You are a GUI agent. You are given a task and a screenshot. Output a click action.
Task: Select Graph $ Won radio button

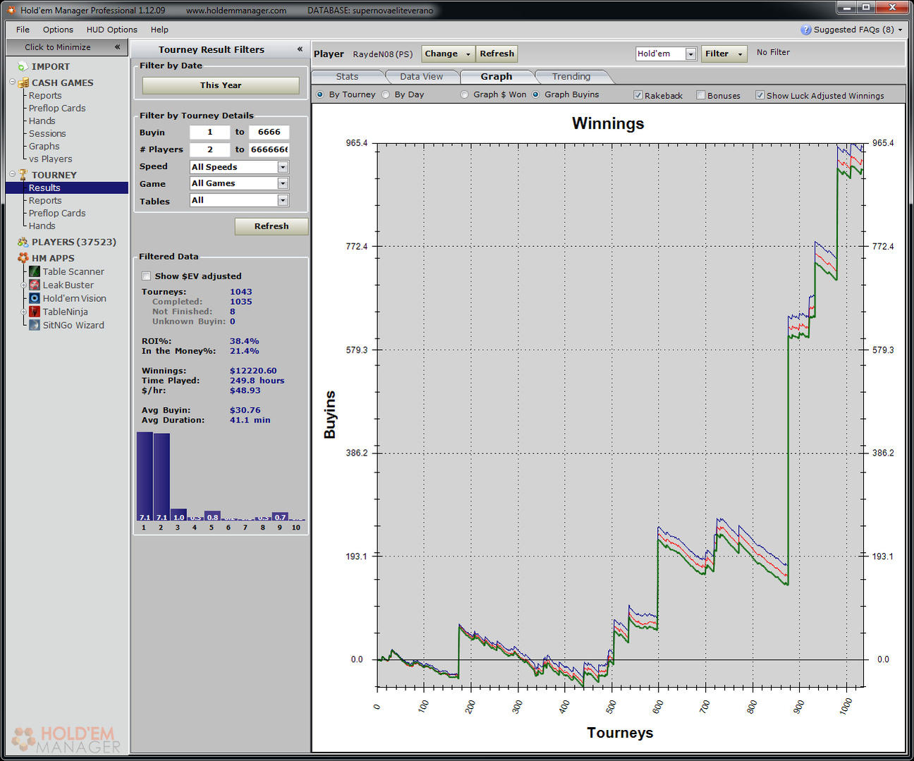[464, 95]
